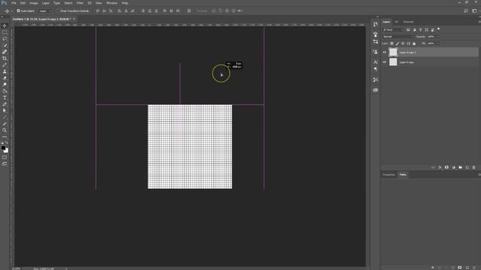
Task: Select the Eraser tool
Action: (5, 78)
